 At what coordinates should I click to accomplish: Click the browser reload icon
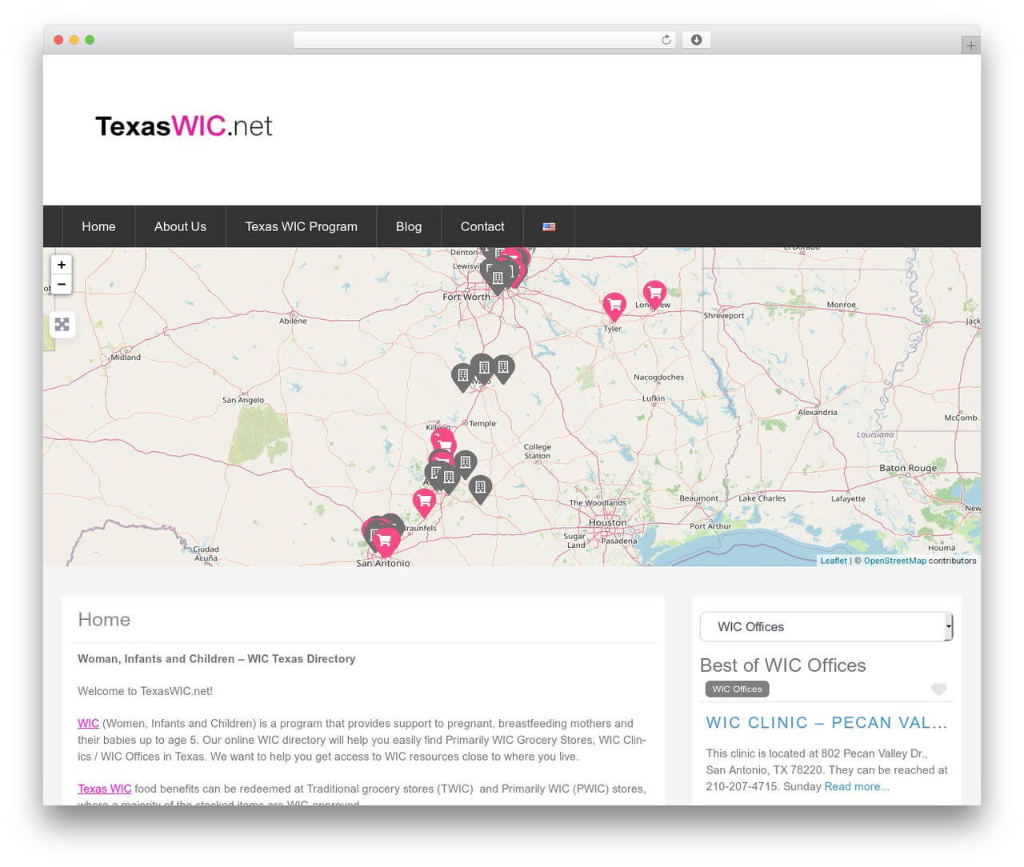pos(666,40)
